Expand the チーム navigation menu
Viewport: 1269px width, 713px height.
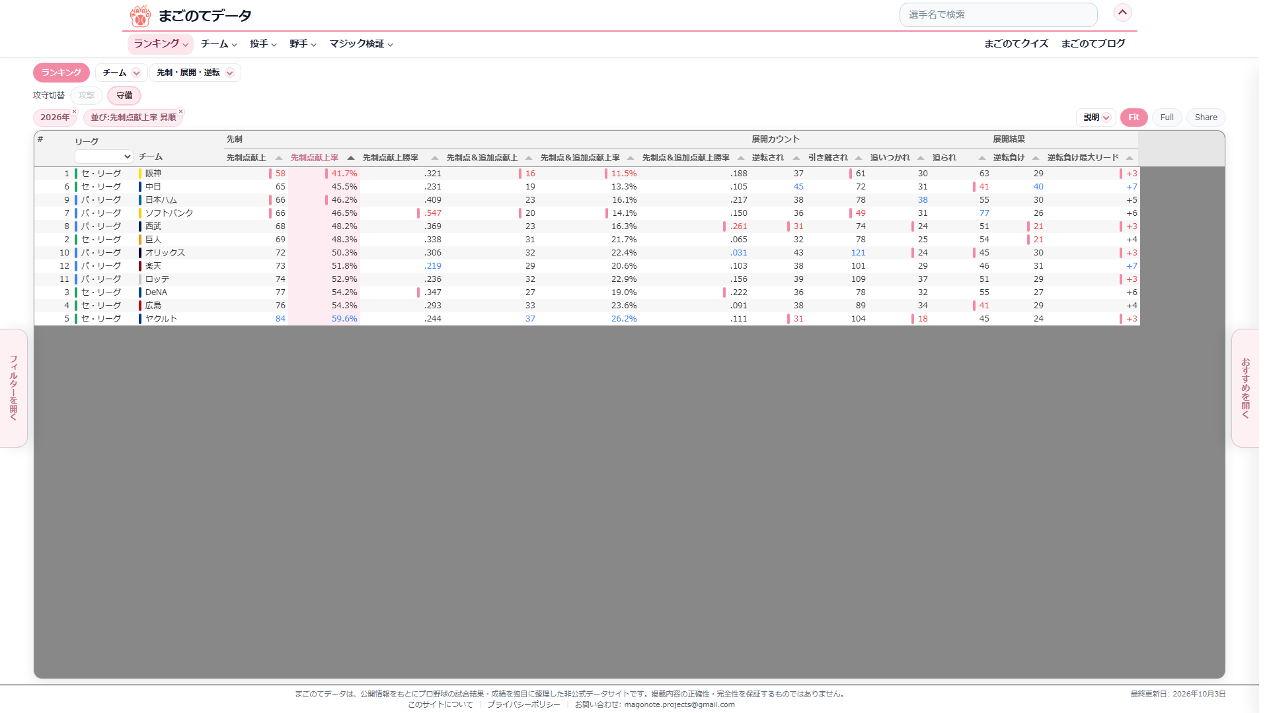[219, 44]
